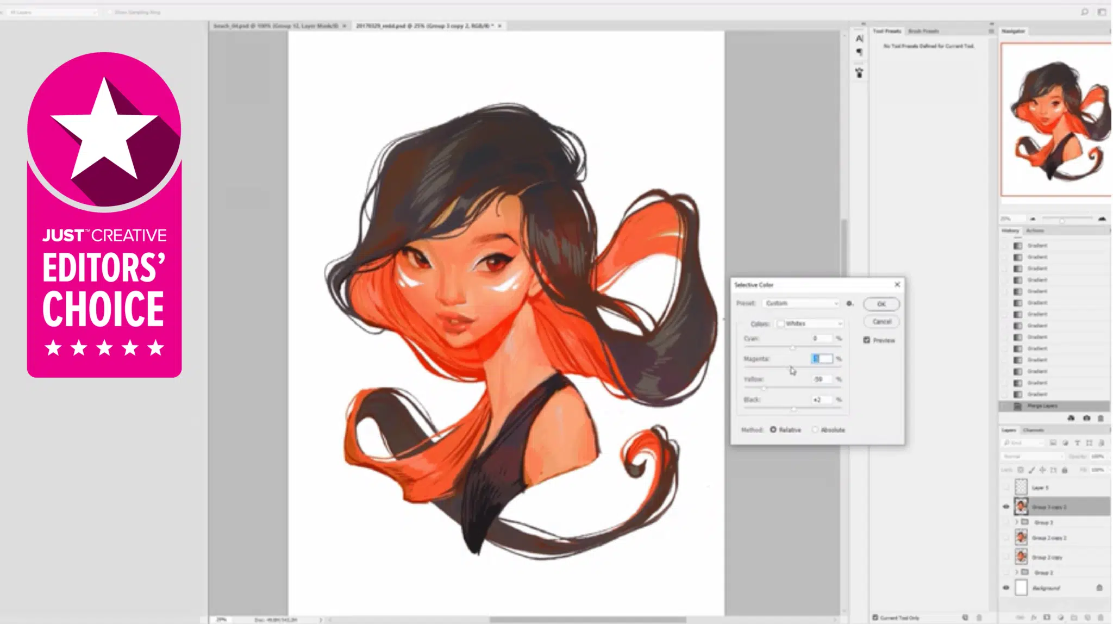Click the Magenta percentage input field
Image resolution: width=1113 pixels, height=624 pixels.
click(822, 359)
